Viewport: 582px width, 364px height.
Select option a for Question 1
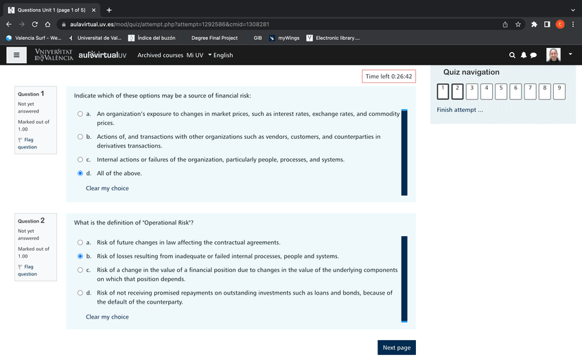coord(80,114)
